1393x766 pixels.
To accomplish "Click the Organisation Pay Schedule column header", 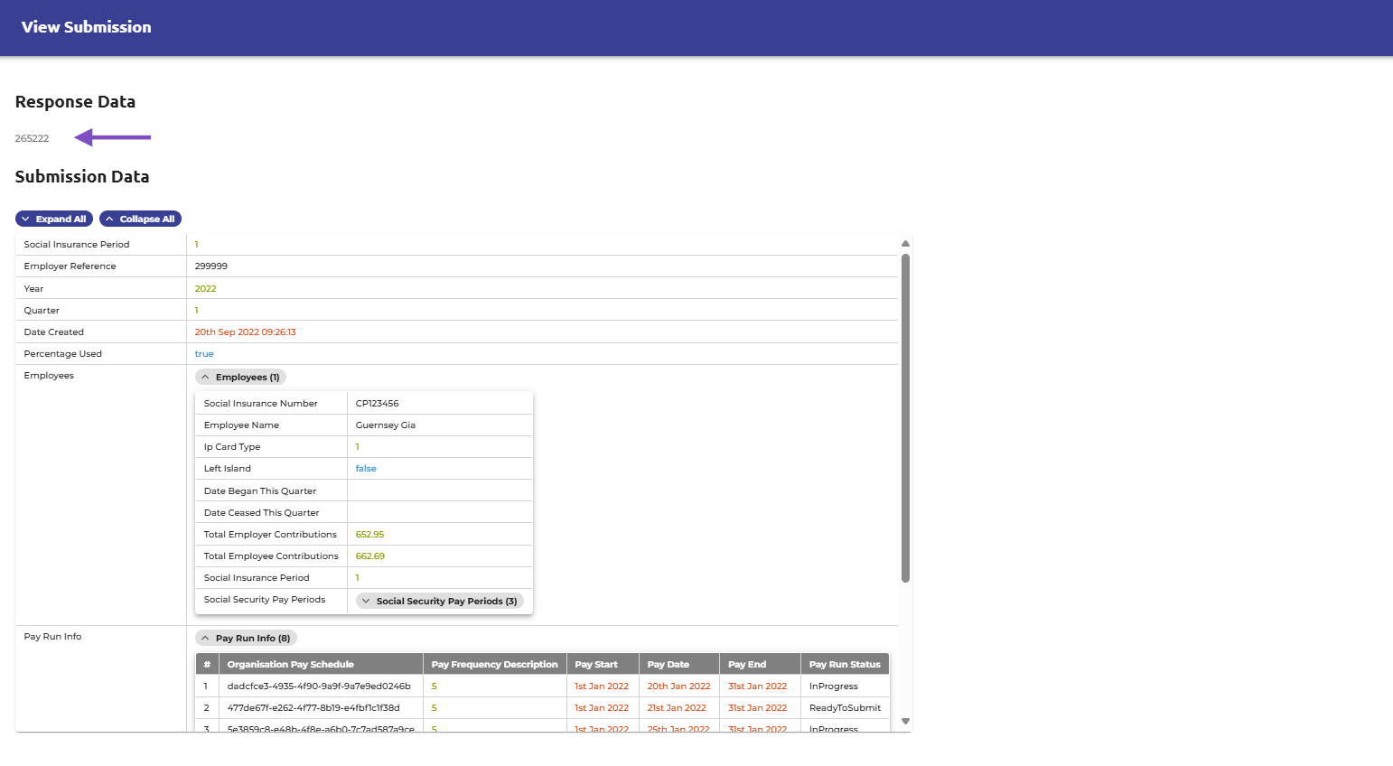I will [x=321, y=664].
